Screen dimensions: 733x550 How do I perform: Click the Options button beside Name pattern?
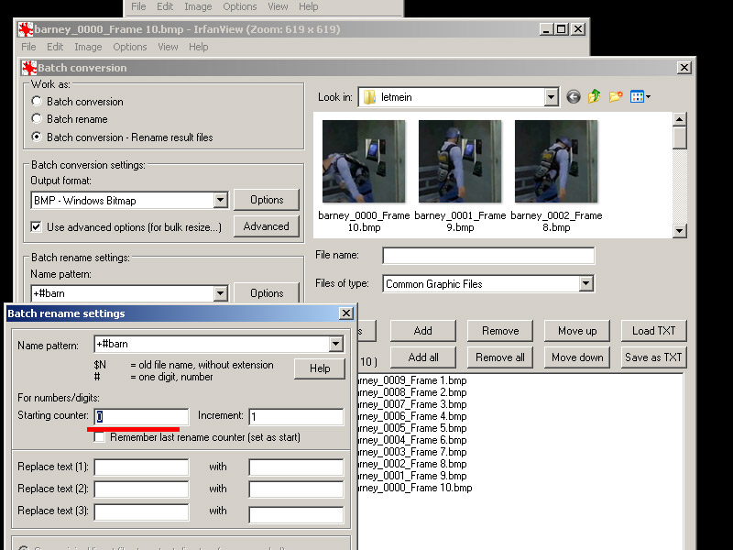click(267, 292)
